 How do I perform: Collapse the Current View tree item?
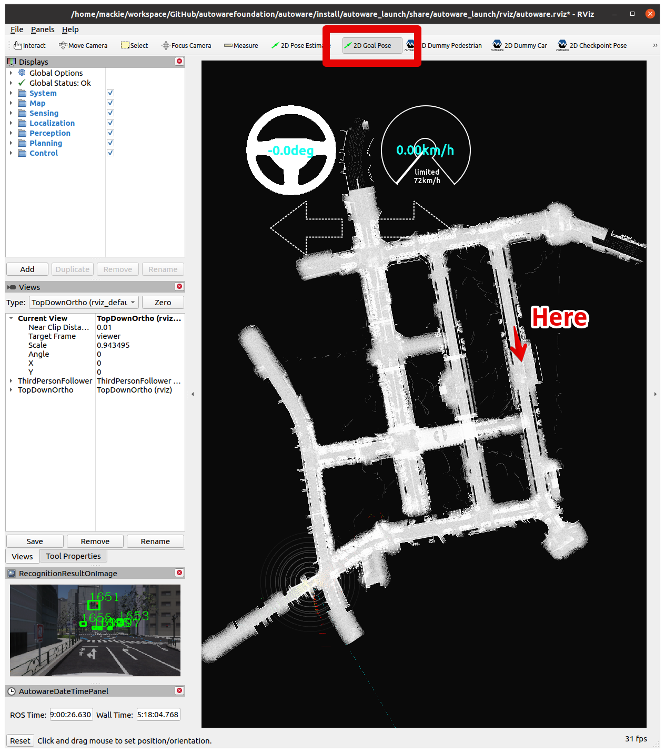coord(11,318)
